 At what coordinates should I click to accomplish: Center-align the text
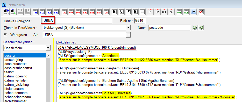click(142, 12)
